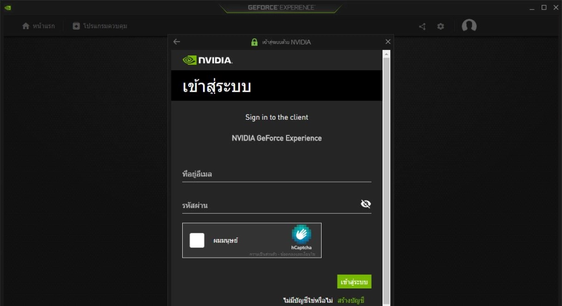Click the driver download icon beside โปรแกรมควบคุม
This screenshot has height=306, width=562.
(76, 26)
